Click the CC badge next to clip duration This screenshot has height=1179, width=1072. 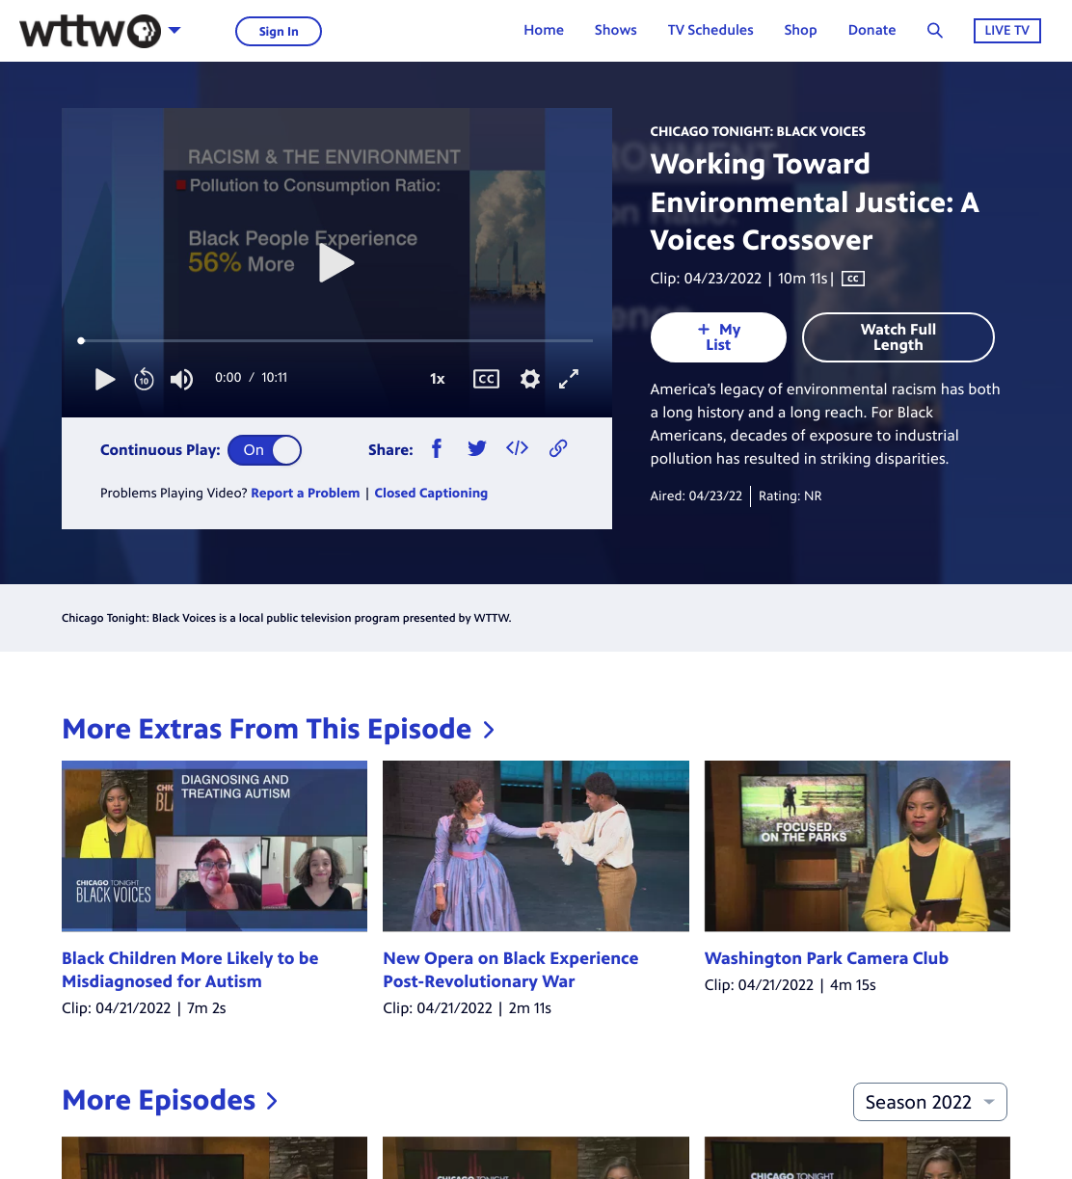[x=852, y=279]
